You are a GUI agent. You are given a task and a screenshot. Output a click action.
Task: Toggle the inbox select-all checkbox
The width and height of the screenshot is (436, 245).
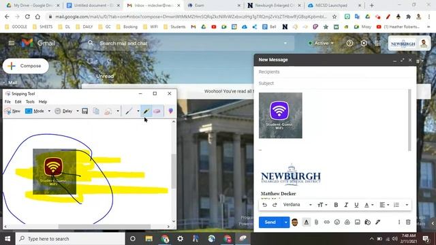[x=90, y=61]
